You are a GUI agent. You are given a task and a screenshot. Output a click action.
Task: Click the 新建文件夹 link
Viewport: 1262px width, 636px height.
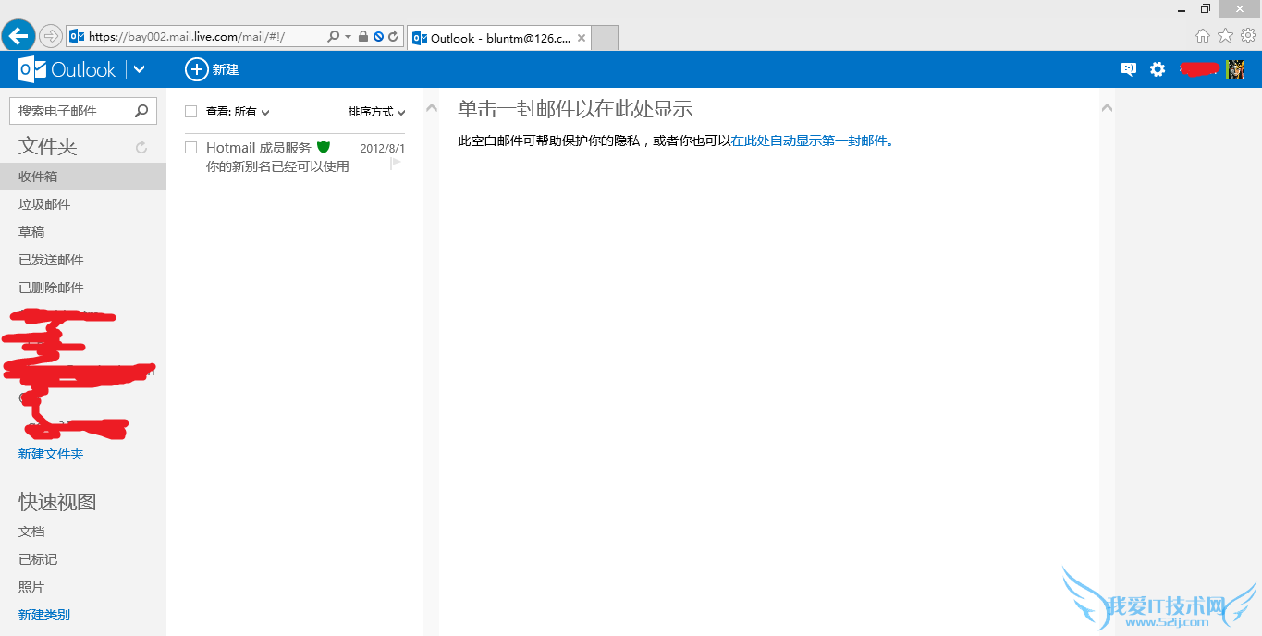51,454
